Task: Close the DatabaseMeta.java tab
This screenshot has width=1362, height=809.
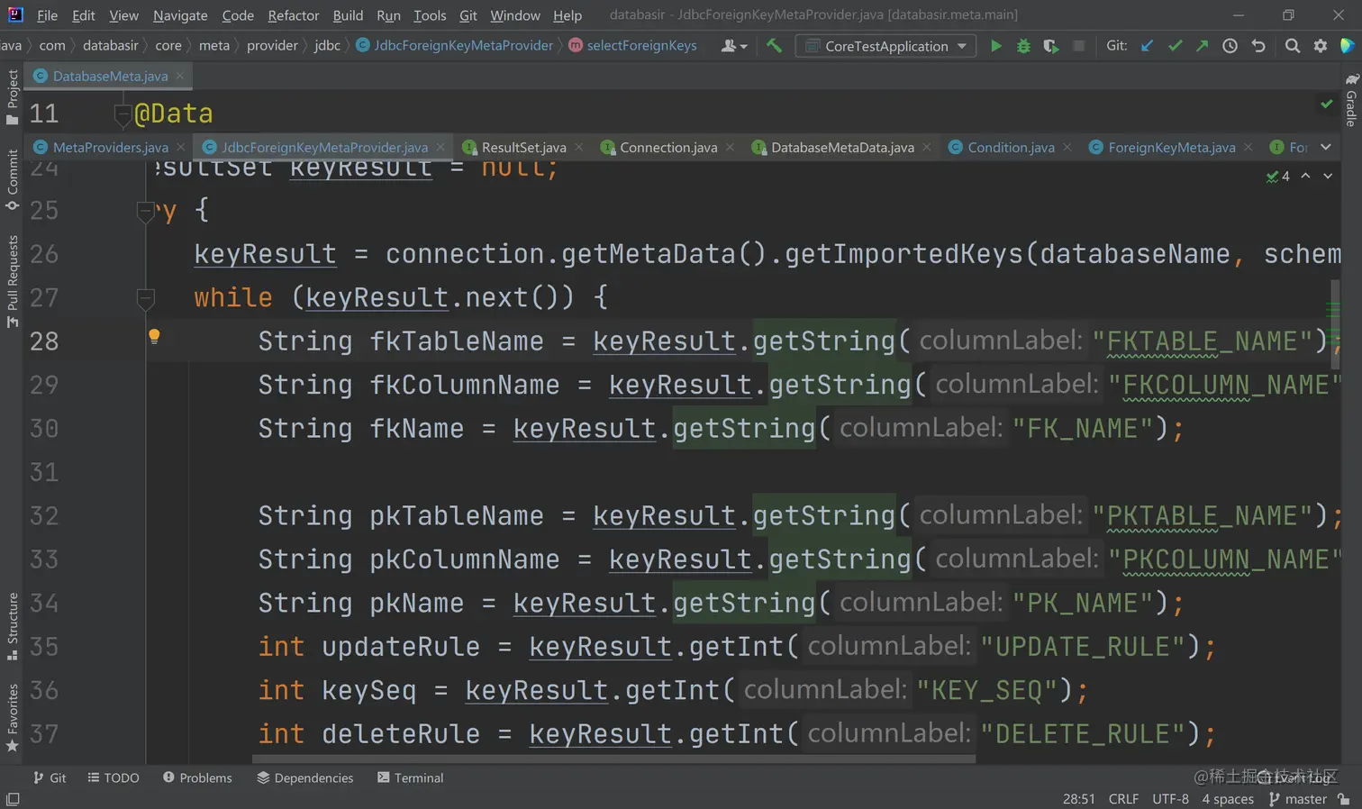Action: coord(180,76)
